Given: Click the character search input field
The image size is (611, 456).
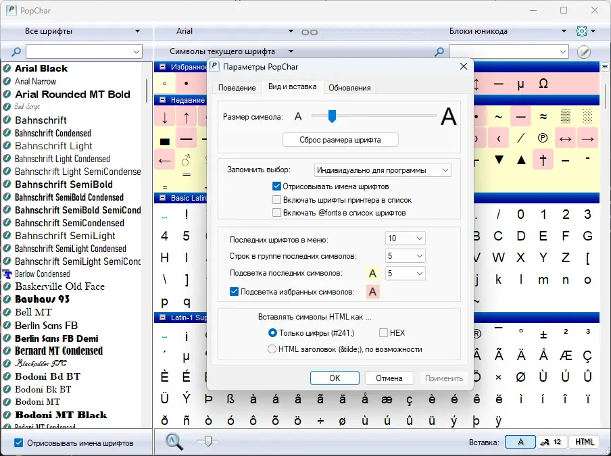Looking at the screenshot, I should 508,51.
